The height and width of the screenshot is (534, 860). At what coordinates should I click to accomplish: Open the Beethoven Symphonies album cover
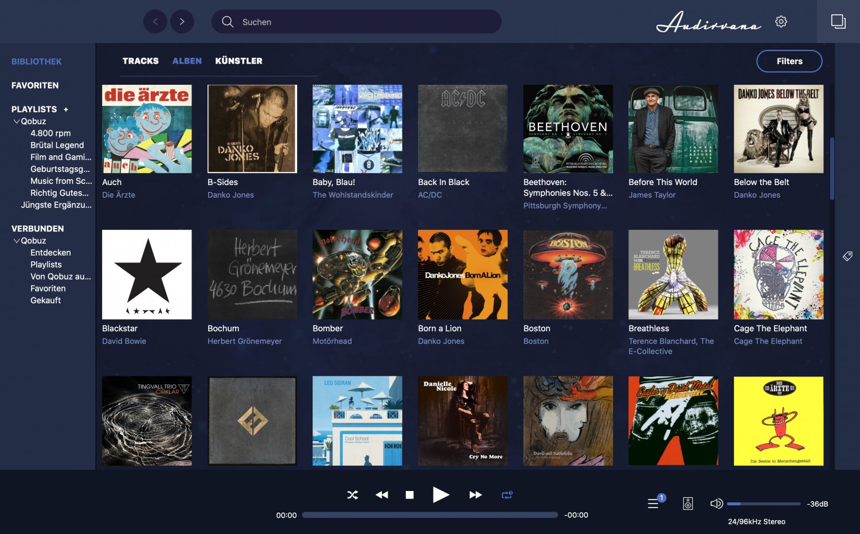[x=568, y=129]
